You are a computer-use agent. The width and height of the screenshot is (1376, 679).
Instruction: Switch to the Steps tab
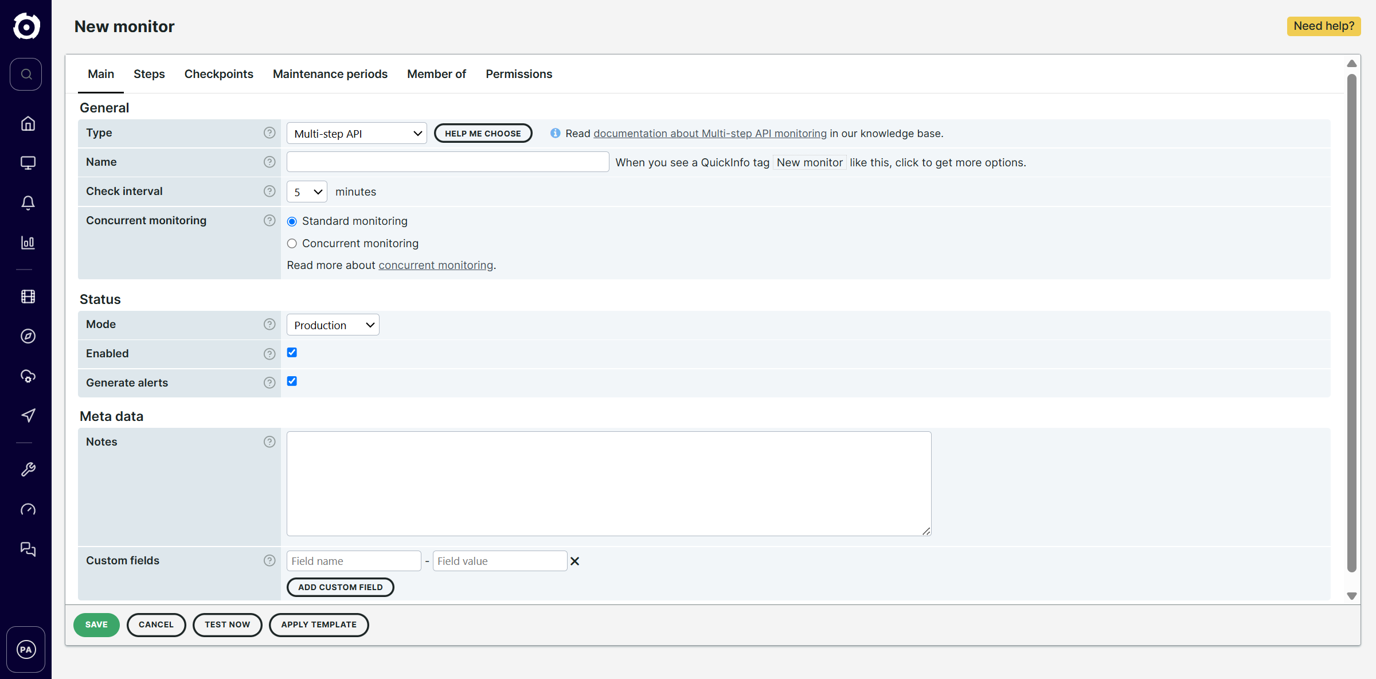coord(149,74)
